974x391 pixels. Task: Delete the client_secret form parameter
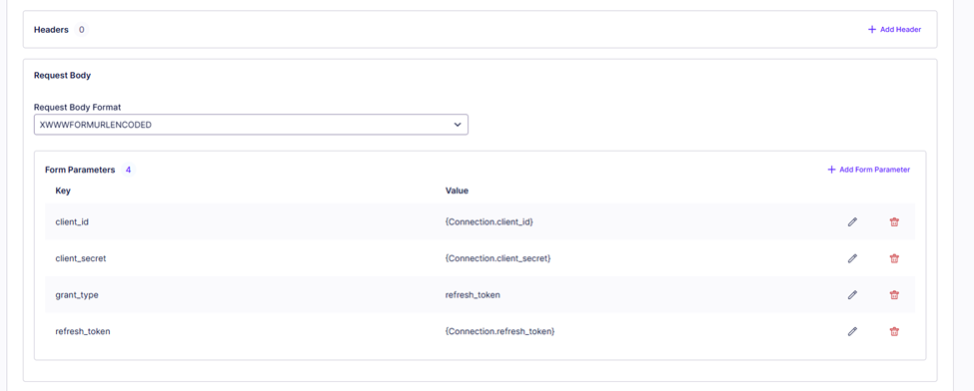click(x=894, y=258)
